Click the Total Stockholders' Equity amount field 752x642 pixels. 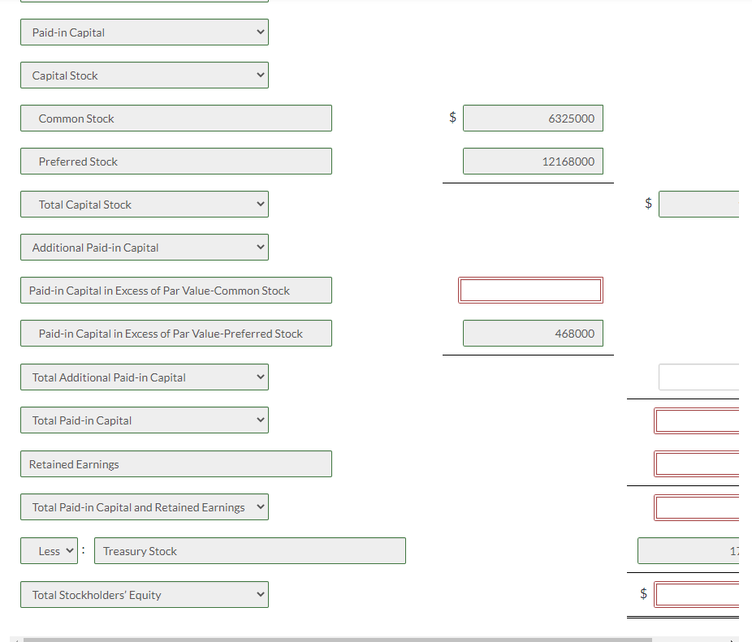point(696,595)
